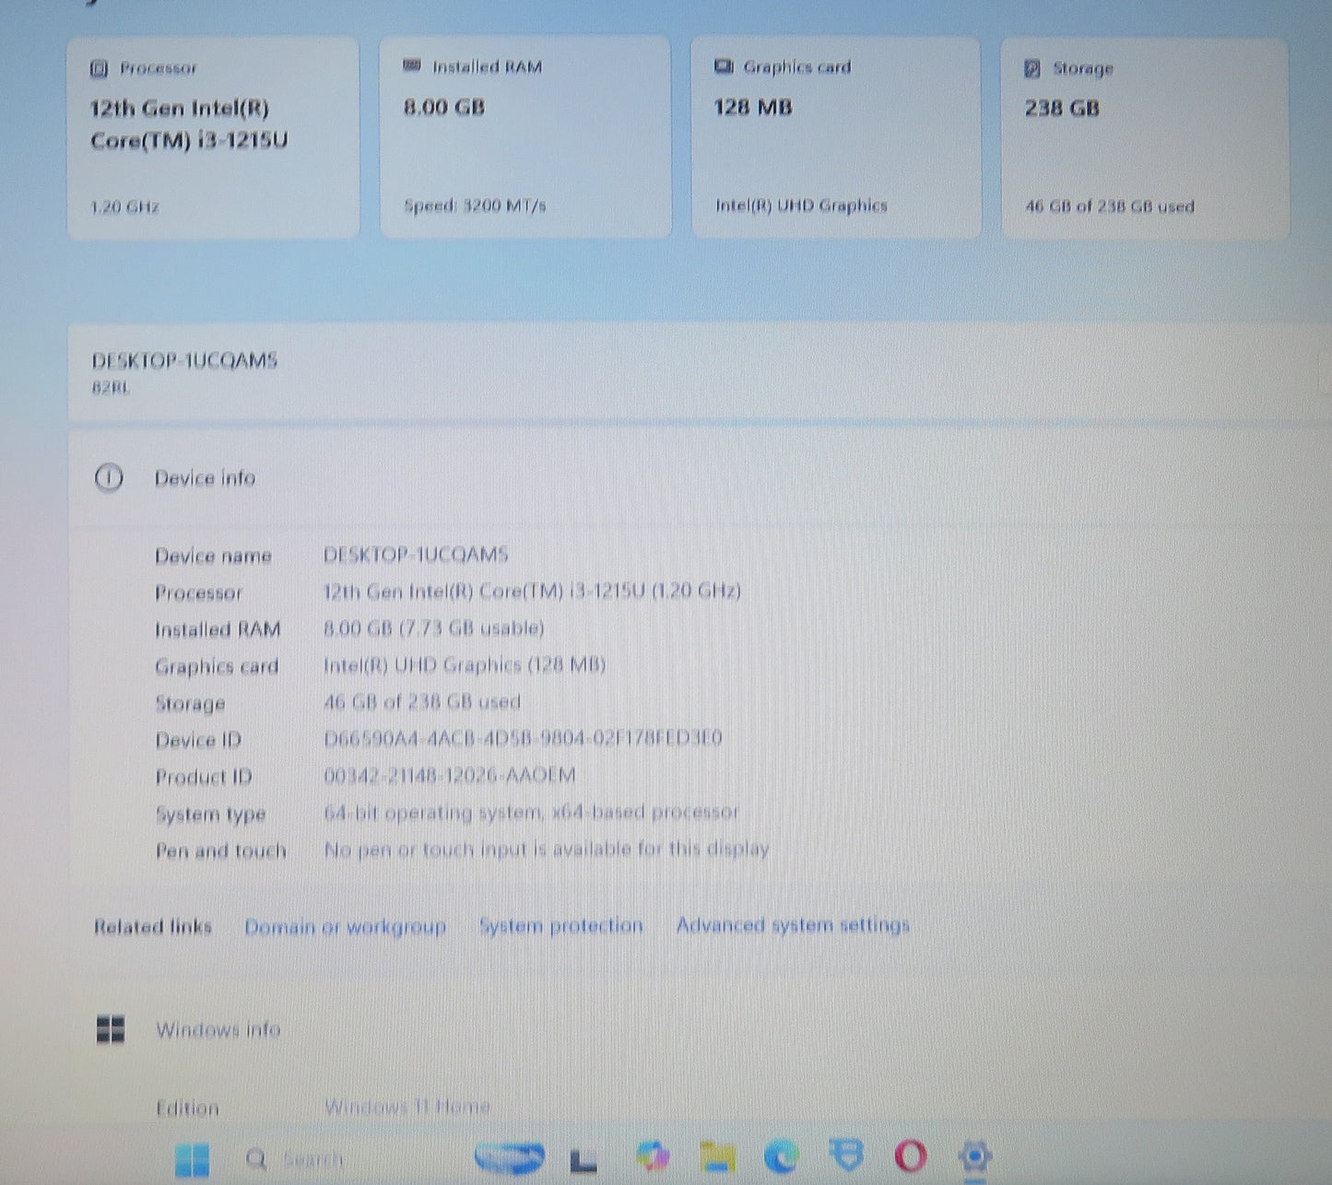The image size is (1332, 1185).
Task: Open Advanced system settings link
Action: 793,925
